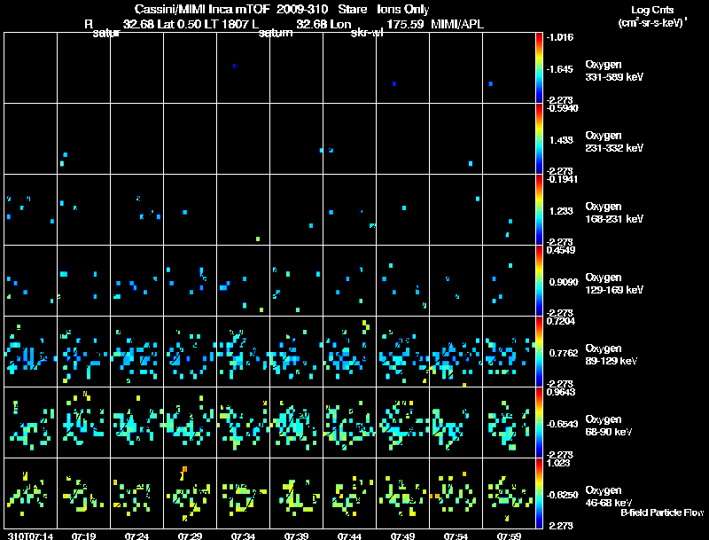Screen dimensions: 709x540
Task: Click the color bar beside Oxygen 168-231 keV
Action: coord(539,210)
